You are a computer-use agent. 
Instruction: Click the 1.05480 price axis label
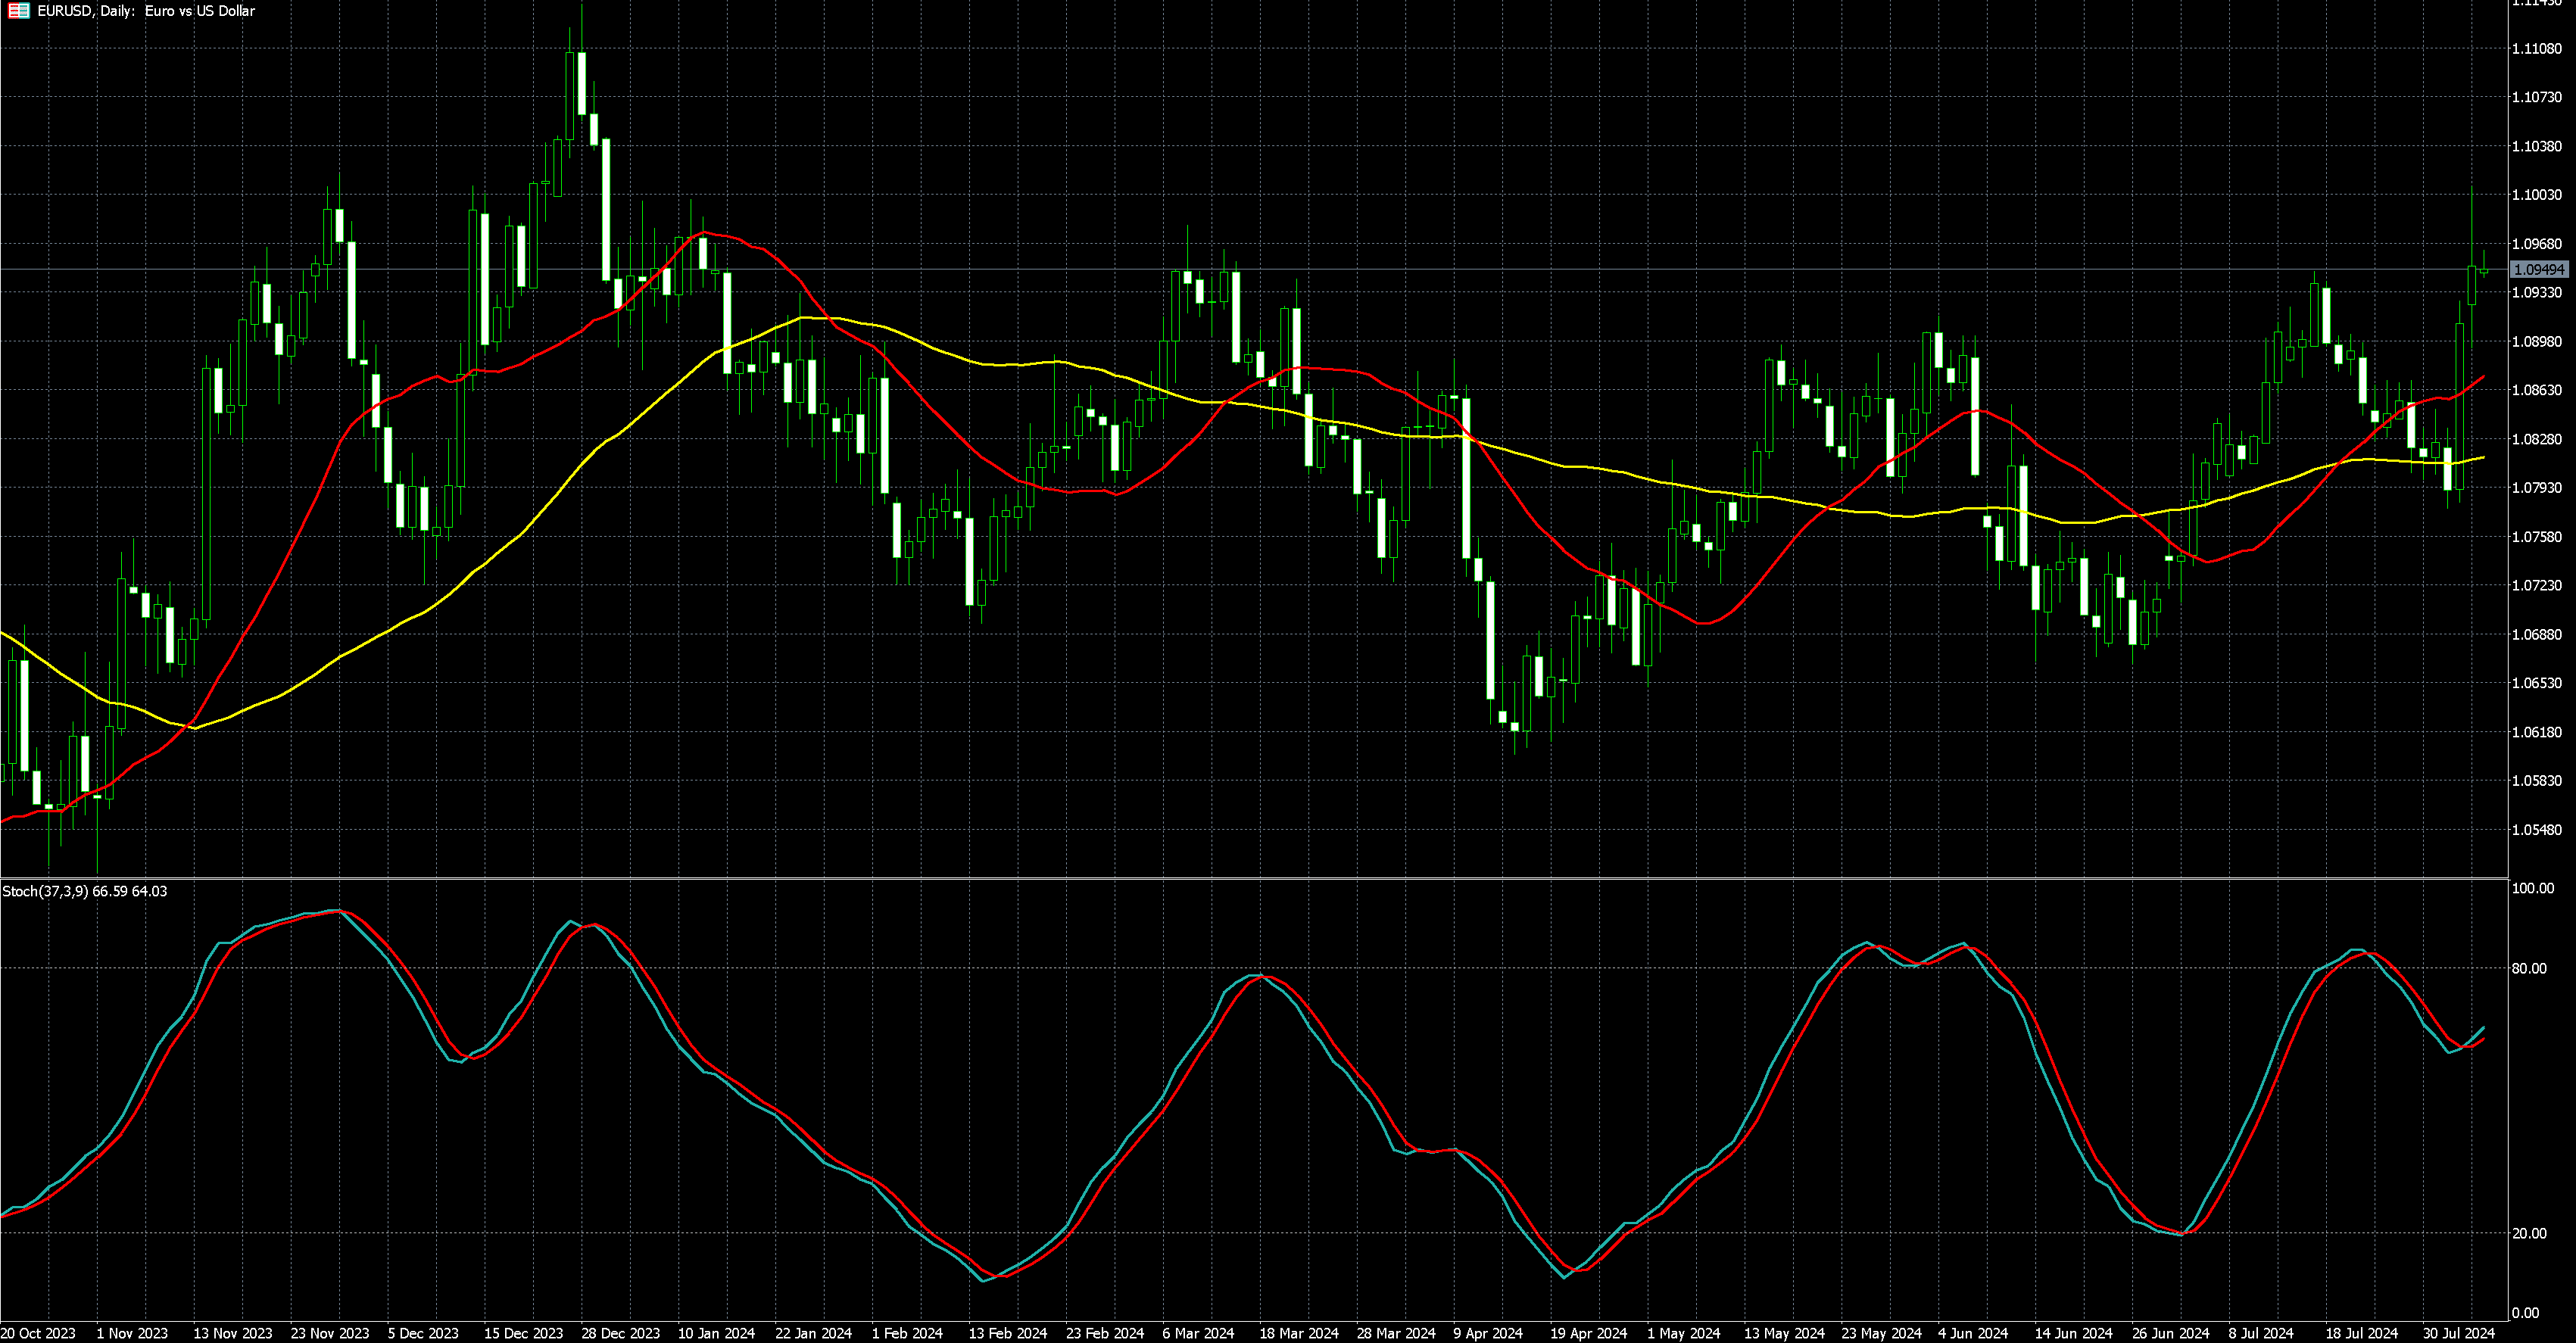(x=2536, y=830)
